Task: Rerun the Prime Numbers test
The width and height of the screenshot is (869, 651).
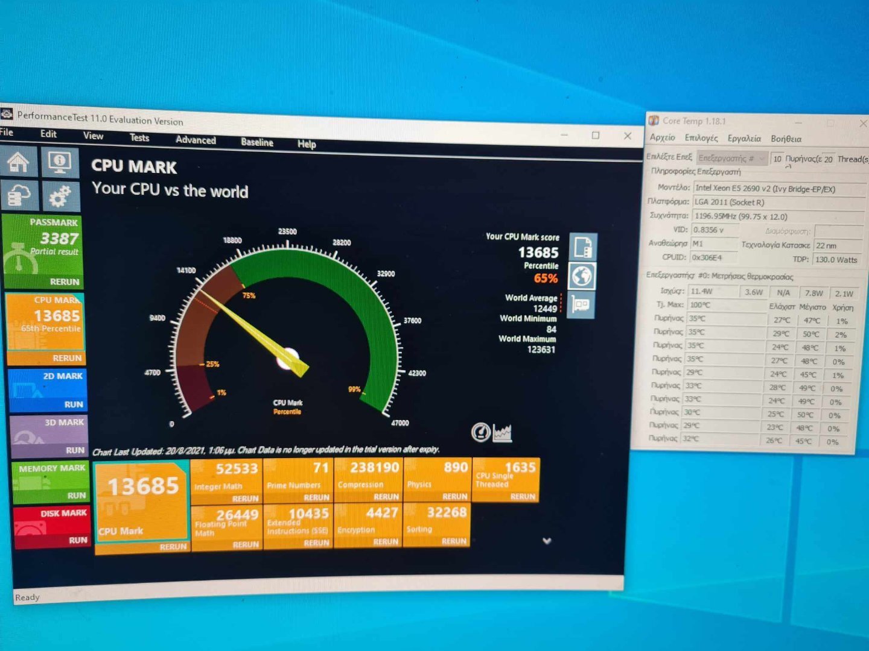Action: [x=316, y=497]
